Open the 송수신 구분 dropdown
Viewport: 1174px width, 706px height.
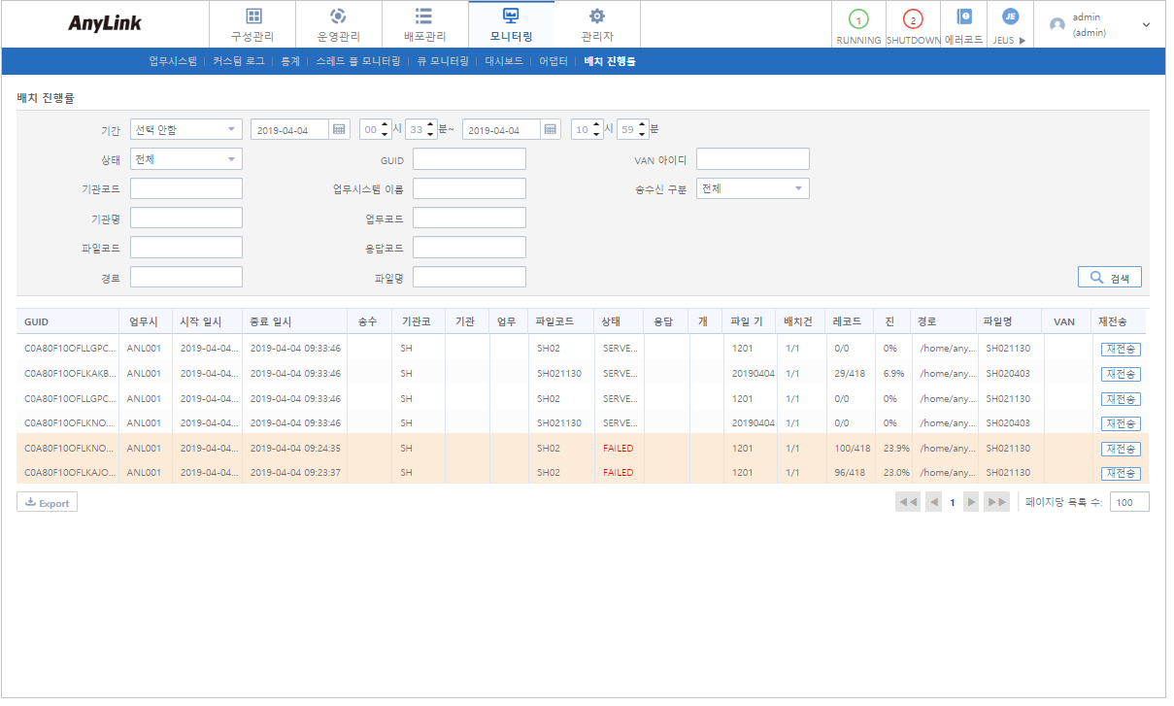751,187
